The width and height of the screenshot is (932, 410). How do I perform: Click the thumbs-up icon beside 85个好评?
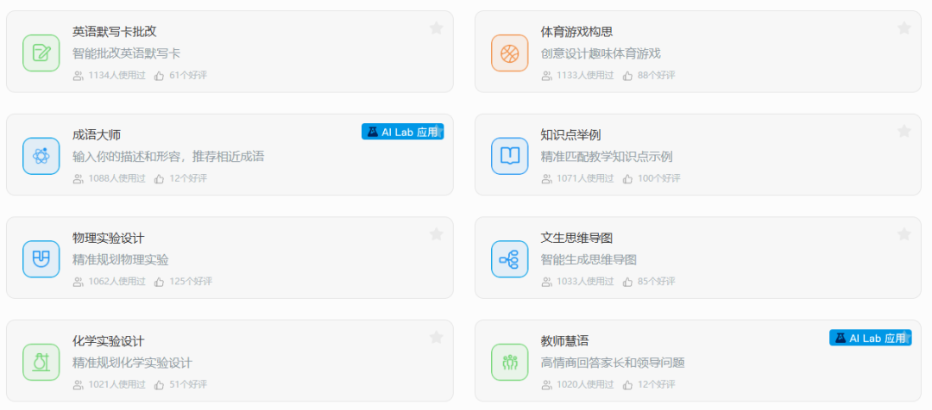click(x=627, y=282)
